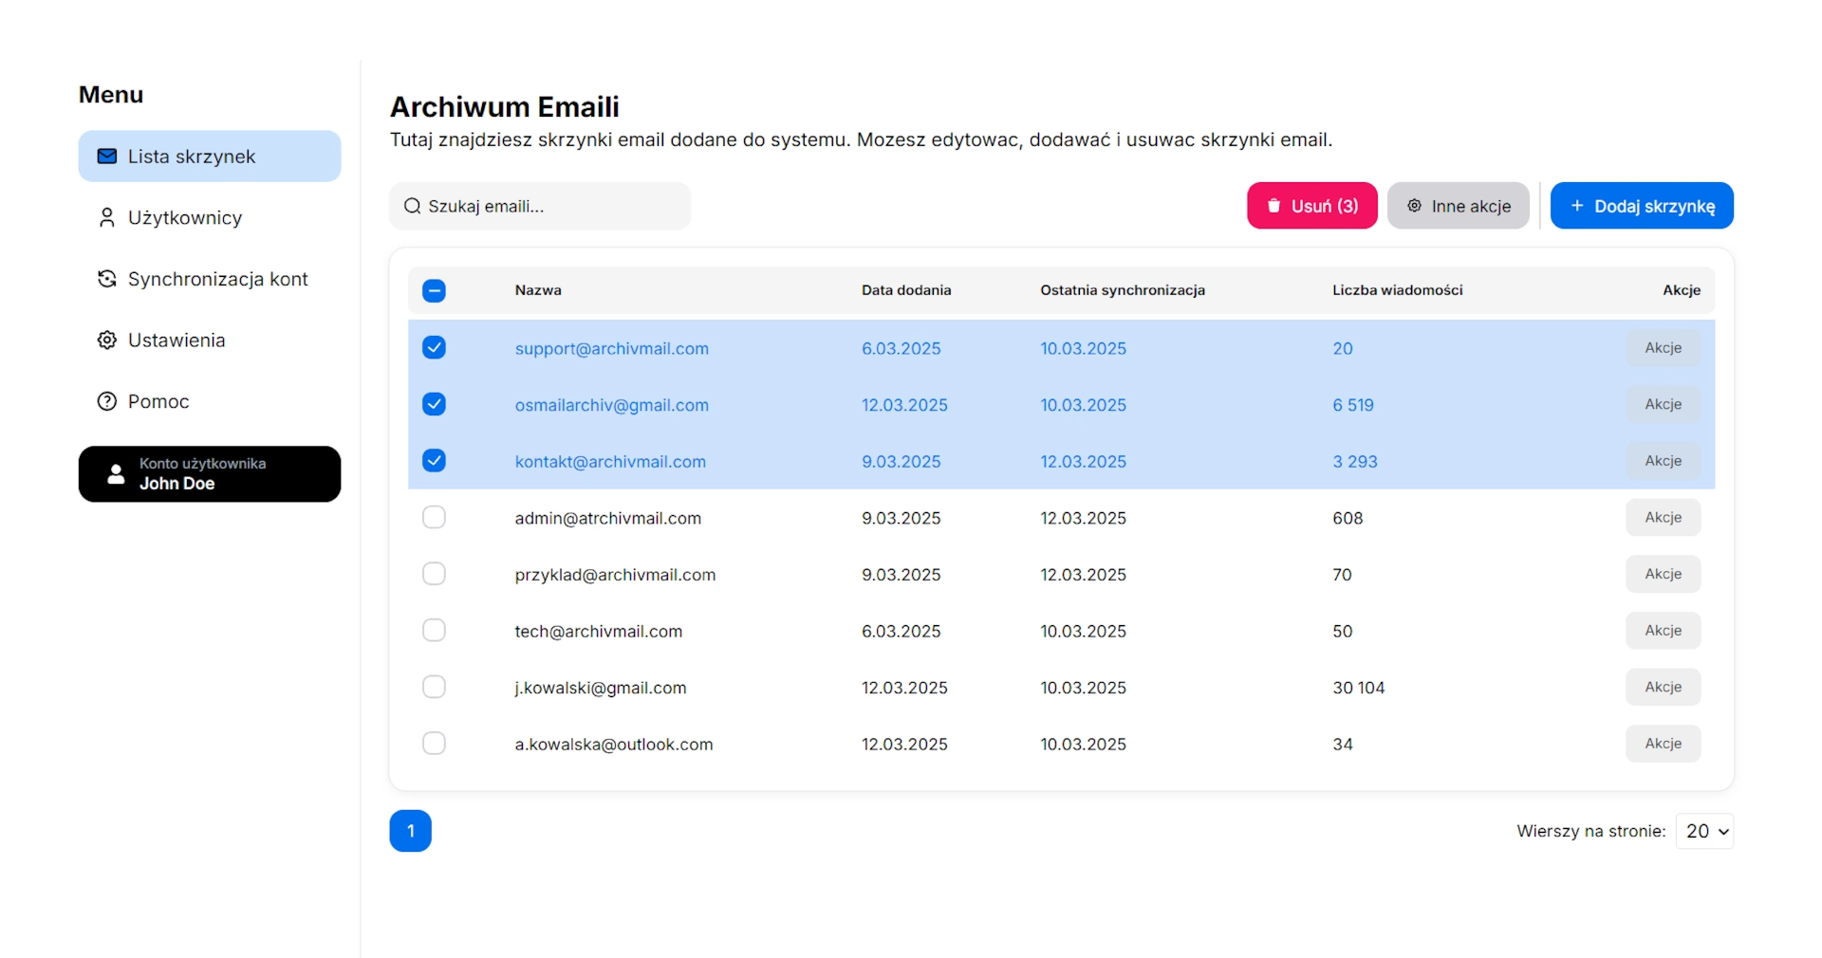Click the gear icon beside Ustawienia
Screen dimensions: 1822x958
(107, 341)
